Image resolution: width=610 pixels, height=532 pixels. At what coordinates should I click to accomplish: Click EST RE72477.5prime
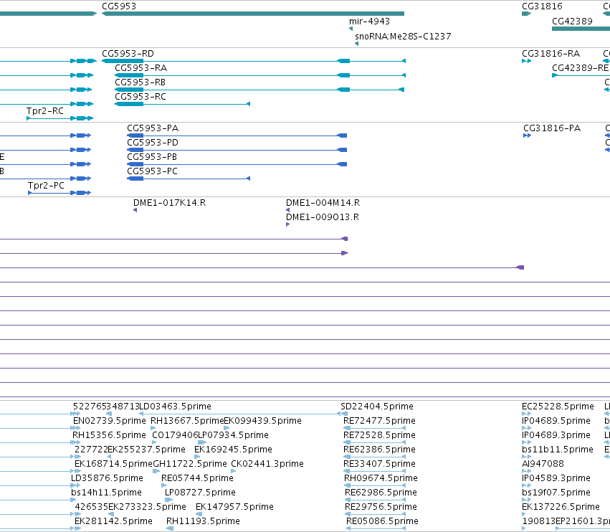[x=379, y=421]
